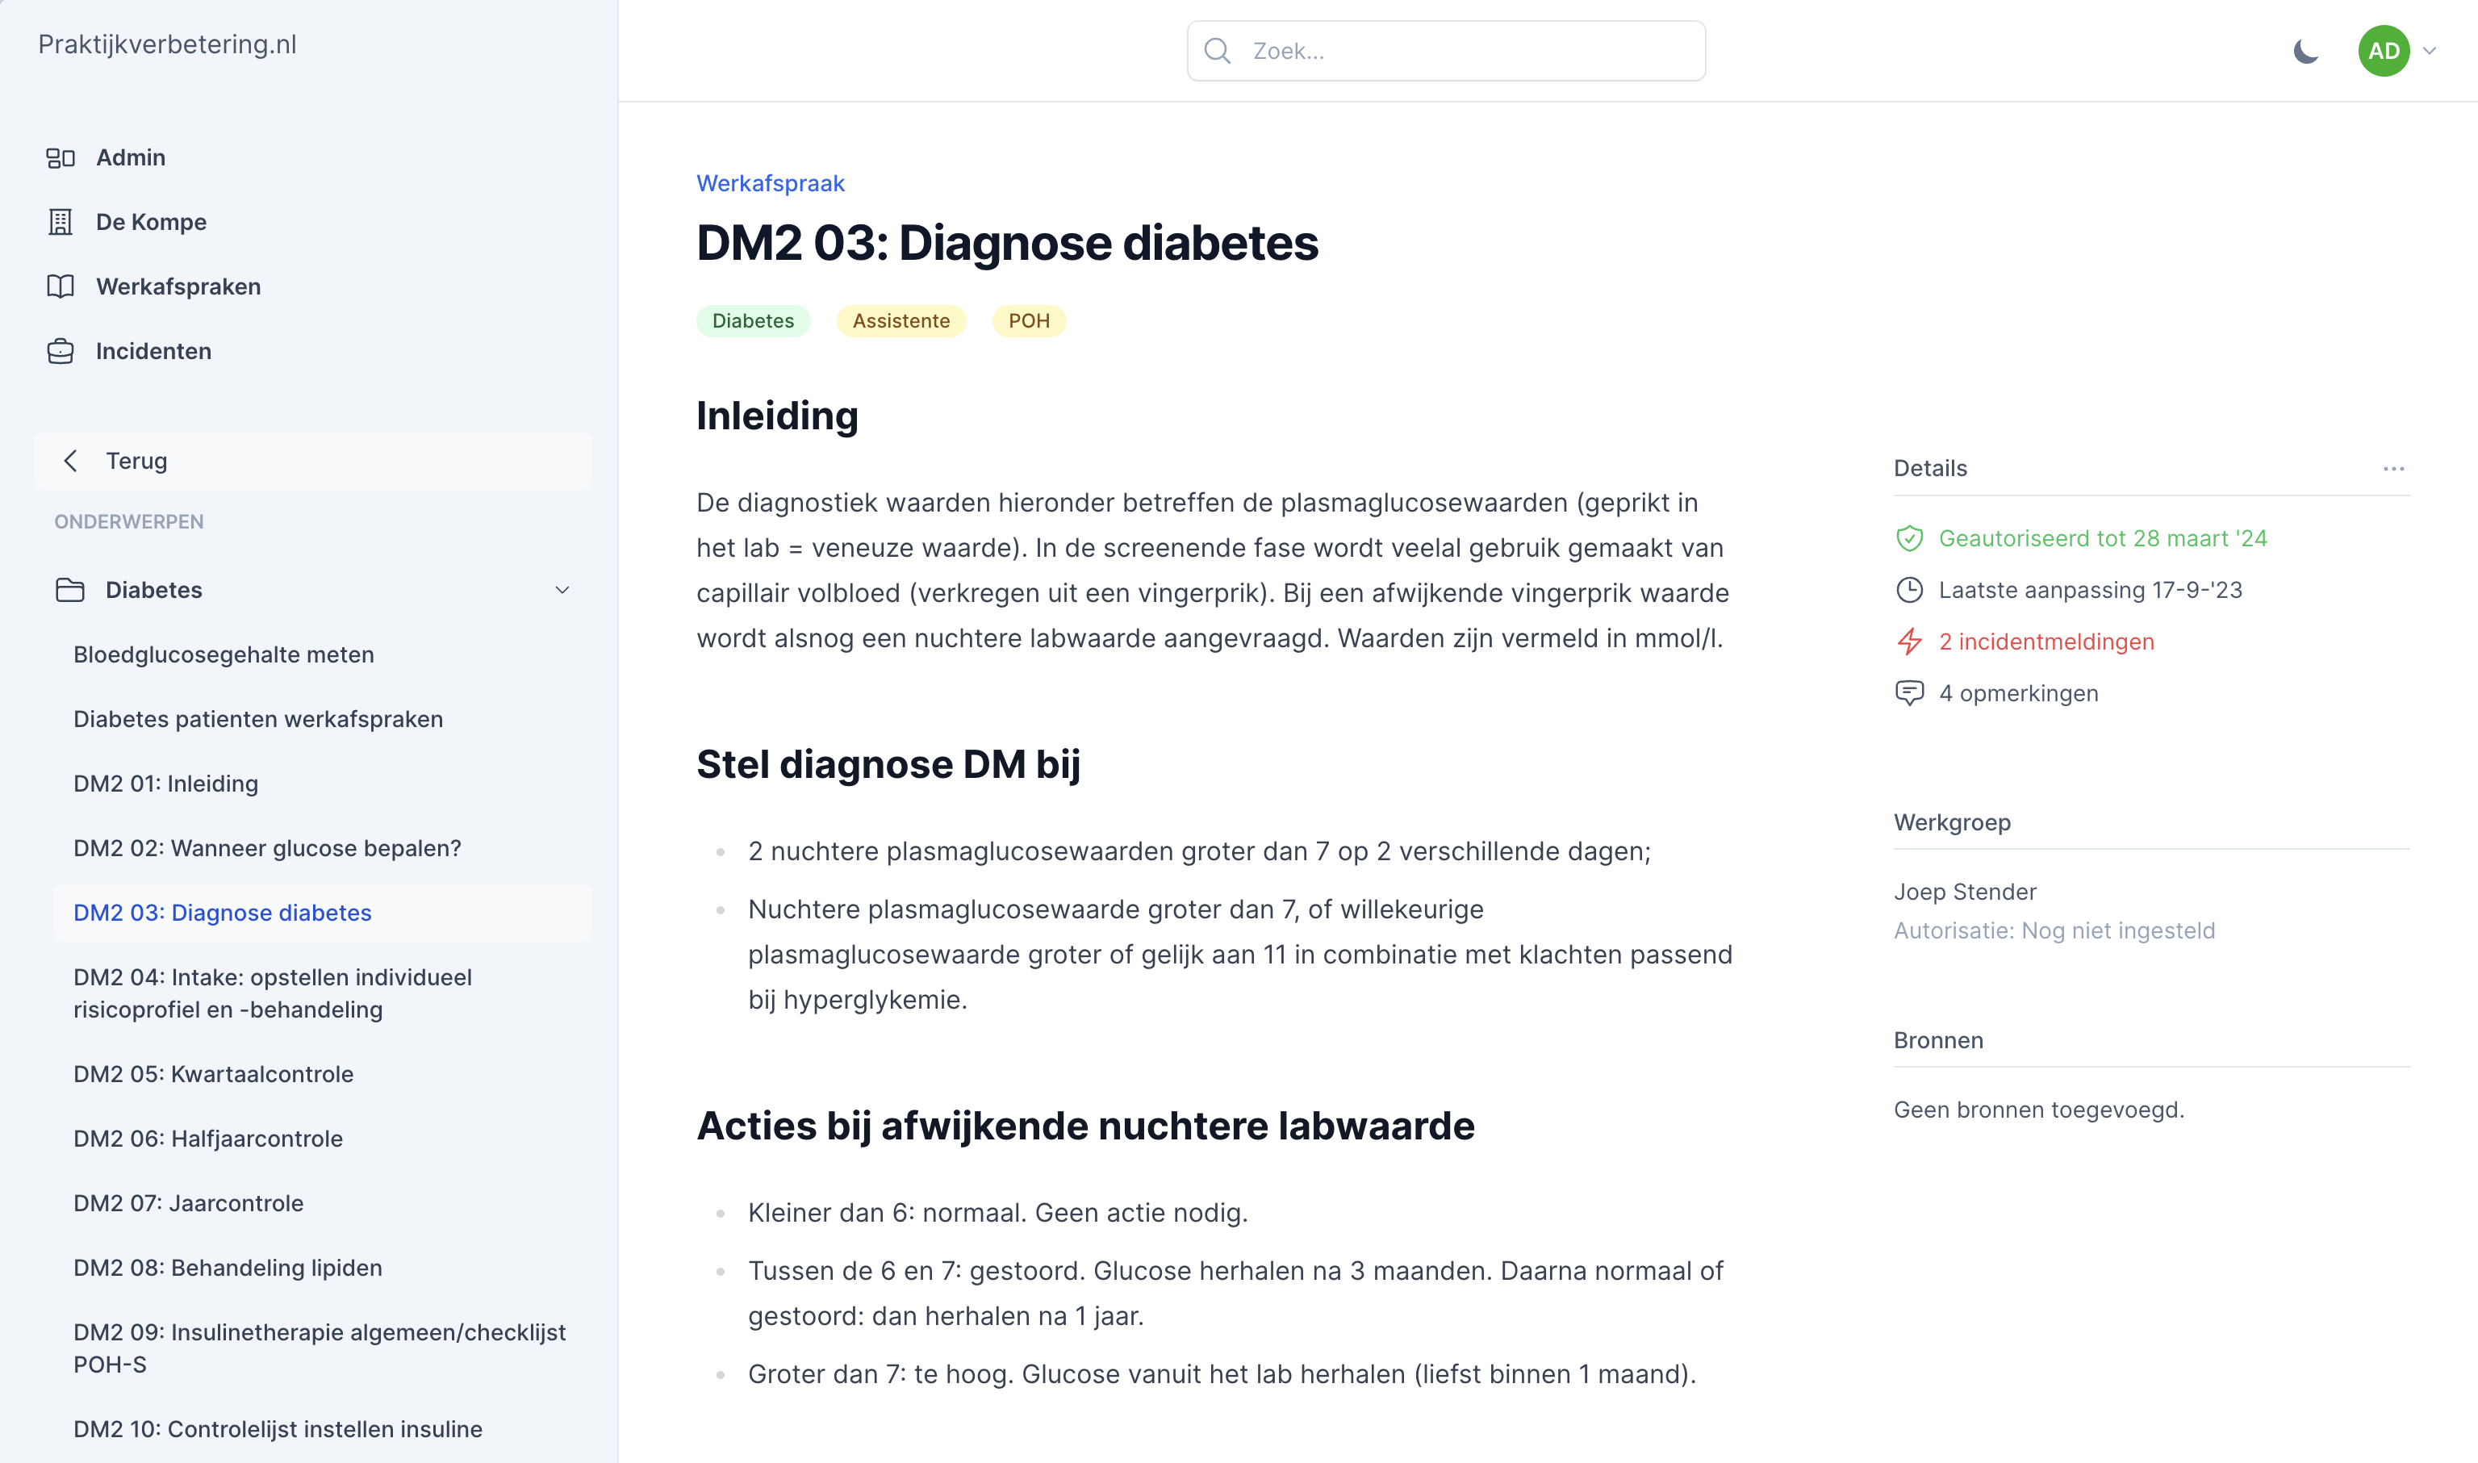2478x1463 pixels.
Task: Expand the account dropdown chevron
Action: [2430, 52]
